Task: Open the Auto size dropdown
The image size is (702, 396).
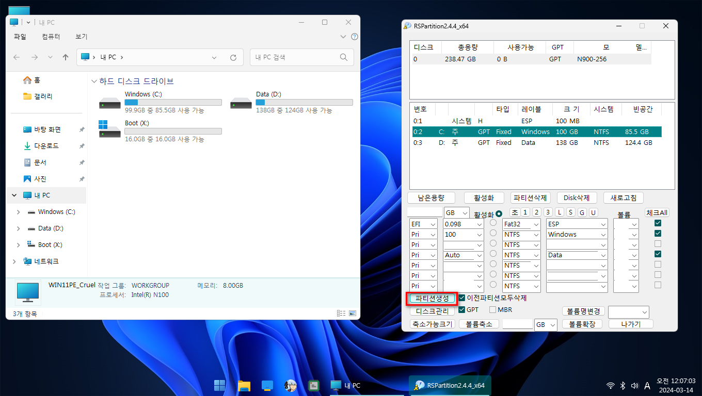Action: [x=479, y=255]
